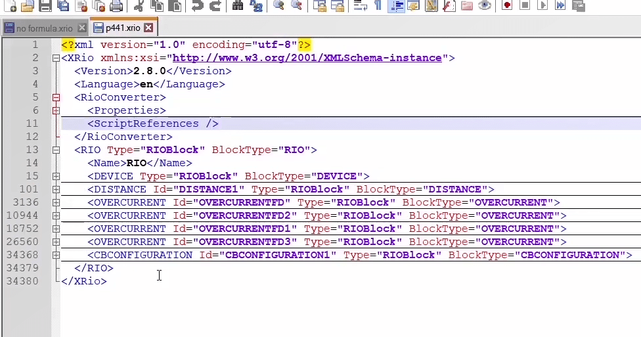This screenshot has width=641, height=337.
Task: Open Find with the binoculars icon
Action: pos(238,6)
